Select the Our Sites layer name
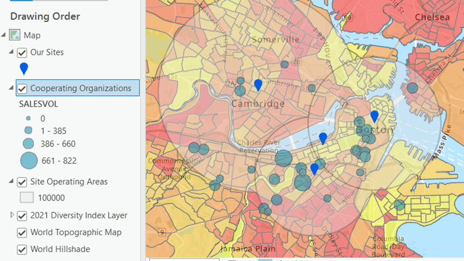 (x=47, y=52)
